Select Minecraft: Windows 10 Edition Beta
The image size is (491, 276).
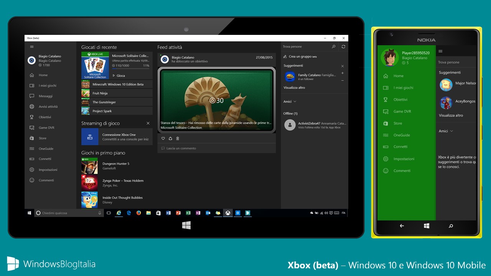coord(117,84)
